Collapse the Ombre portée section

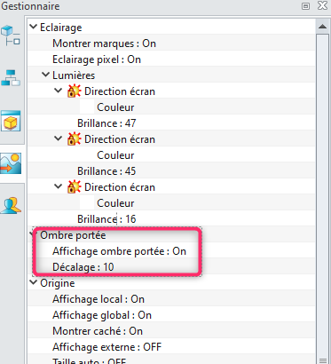tap(33, 234)
